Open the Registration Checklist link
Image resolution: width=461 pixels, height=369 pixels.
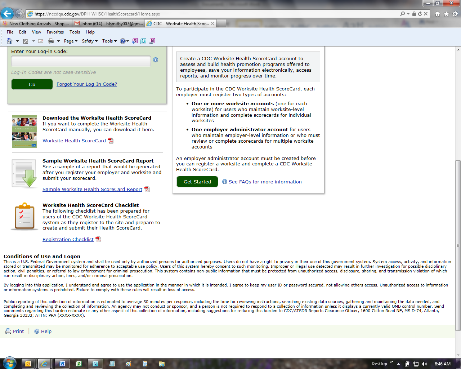point(68,240)
